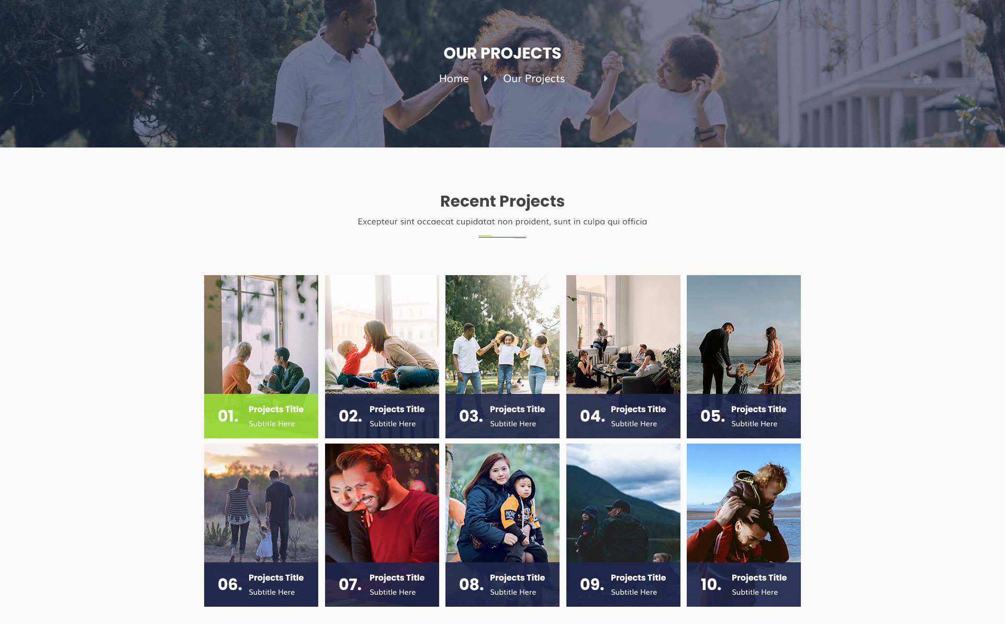This screenshot has height=624, width=1005.
Task: Open project 04 living room thumbnail
Action: (x=623, y=334)
